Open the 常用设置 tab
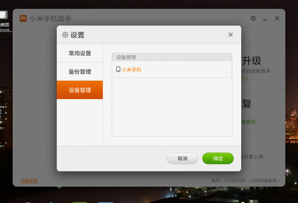The image size is (298, 203). point(80,53)
